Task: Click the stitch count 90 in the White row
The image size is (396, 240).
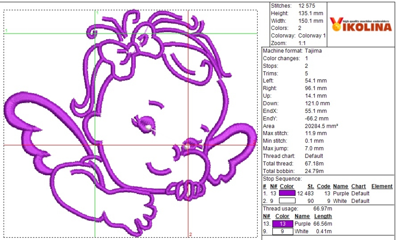Action: tap(311, 201)
